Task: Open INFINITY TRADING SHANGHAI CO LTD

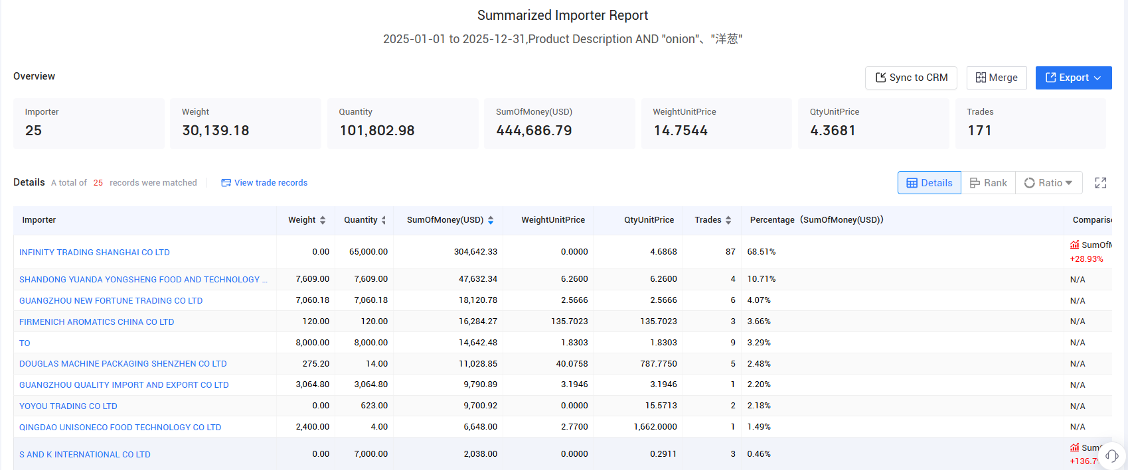Action: (x=94, y=253)
